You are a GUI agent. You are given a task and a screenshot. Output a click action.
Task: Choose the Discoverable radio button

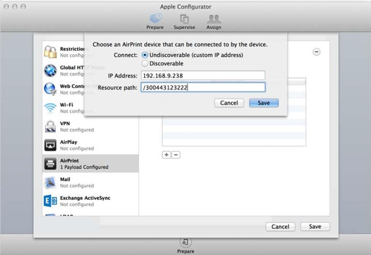(x=145, y=64)
